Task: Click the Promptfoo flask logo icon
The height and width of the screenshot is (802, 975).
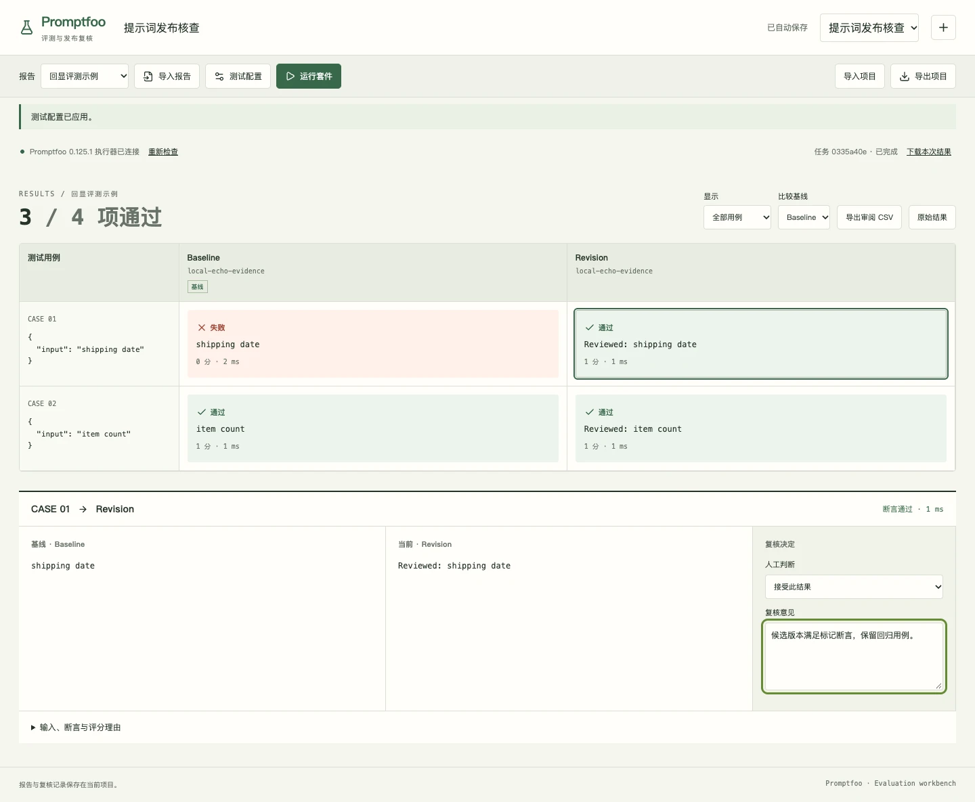Action: tap(26, 28)
